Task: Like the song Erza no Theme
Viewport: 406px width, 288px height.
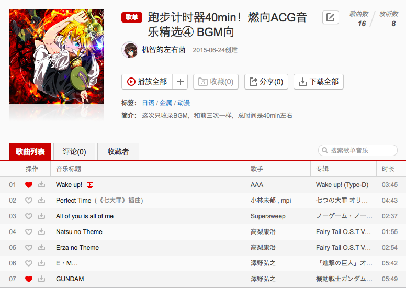Action: pos(29,248)
